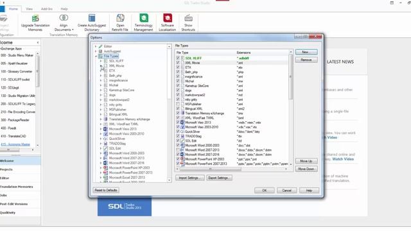The image size is (411, 231).
Task: Collapse the File Types tree node
Action: click(96, 56)
